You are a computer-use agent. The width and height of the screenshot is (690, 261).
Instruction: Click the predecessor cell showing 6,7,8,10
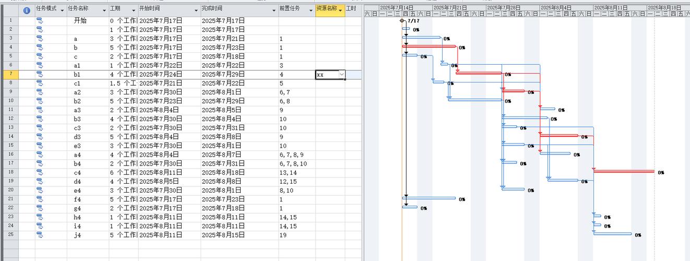click(295, 163)
